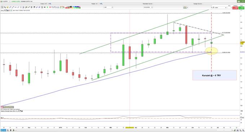Select the cursor pointer tool
245x132 pixels.
[2, 7]
